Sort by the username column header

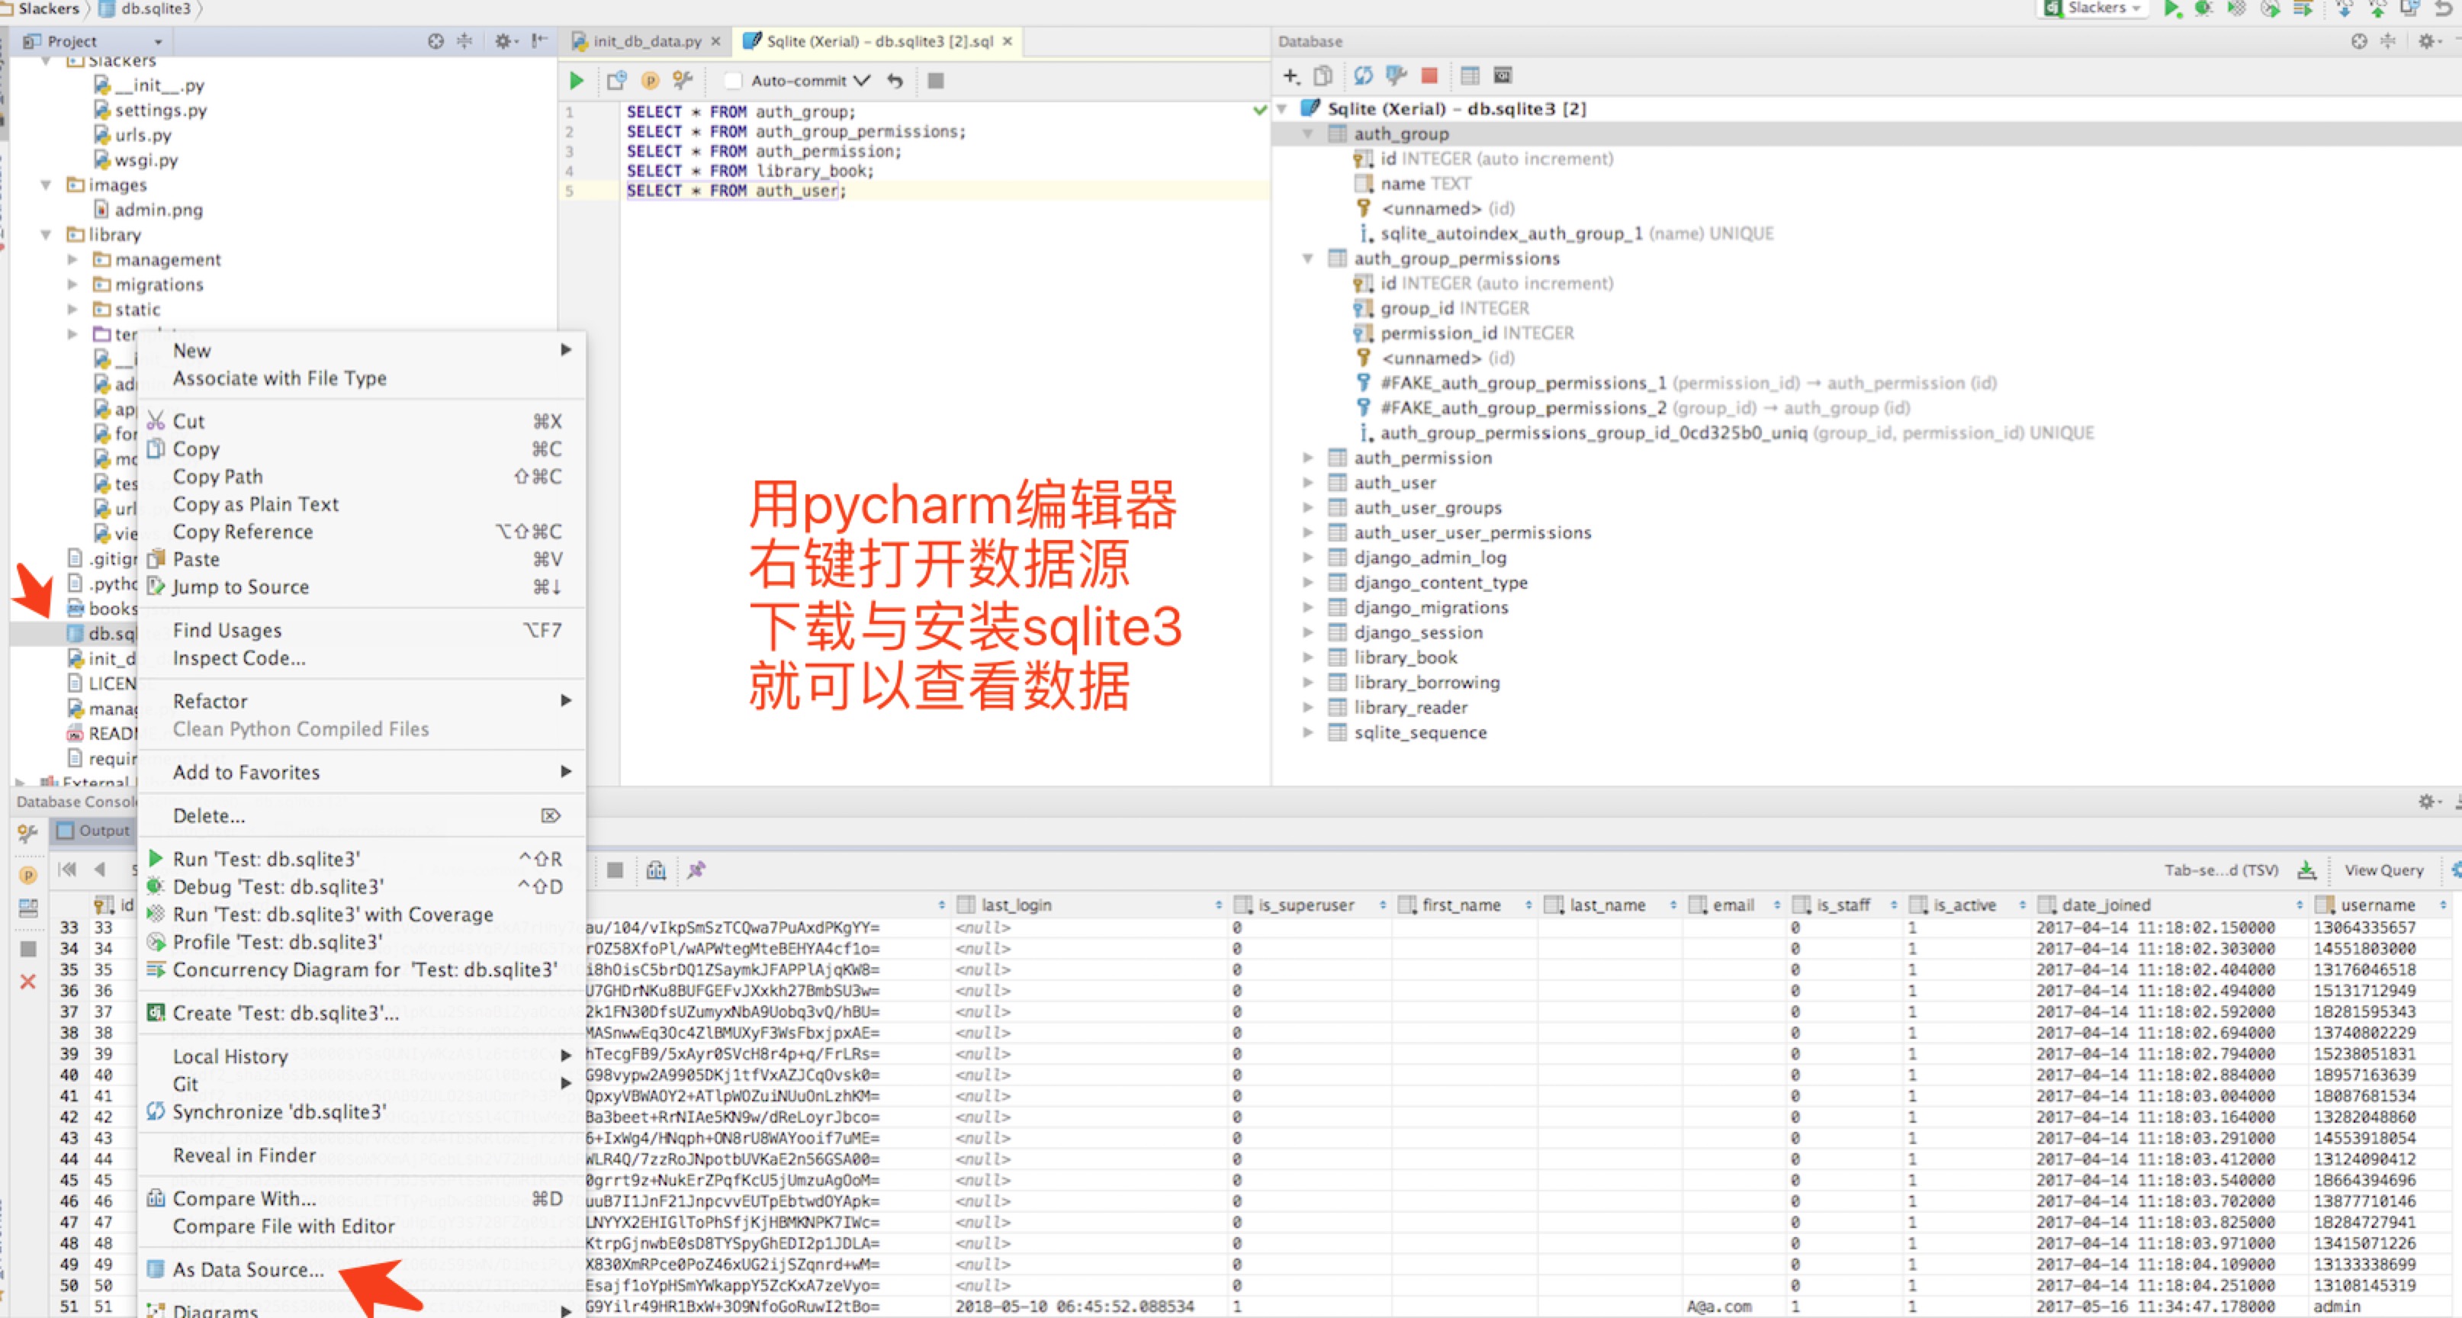click(x=2377, y=904)
